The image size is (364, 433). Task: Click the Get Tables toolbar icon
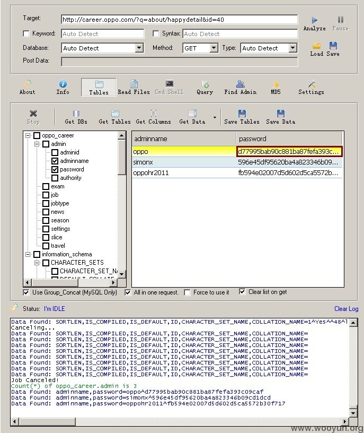tap(115, 114)
